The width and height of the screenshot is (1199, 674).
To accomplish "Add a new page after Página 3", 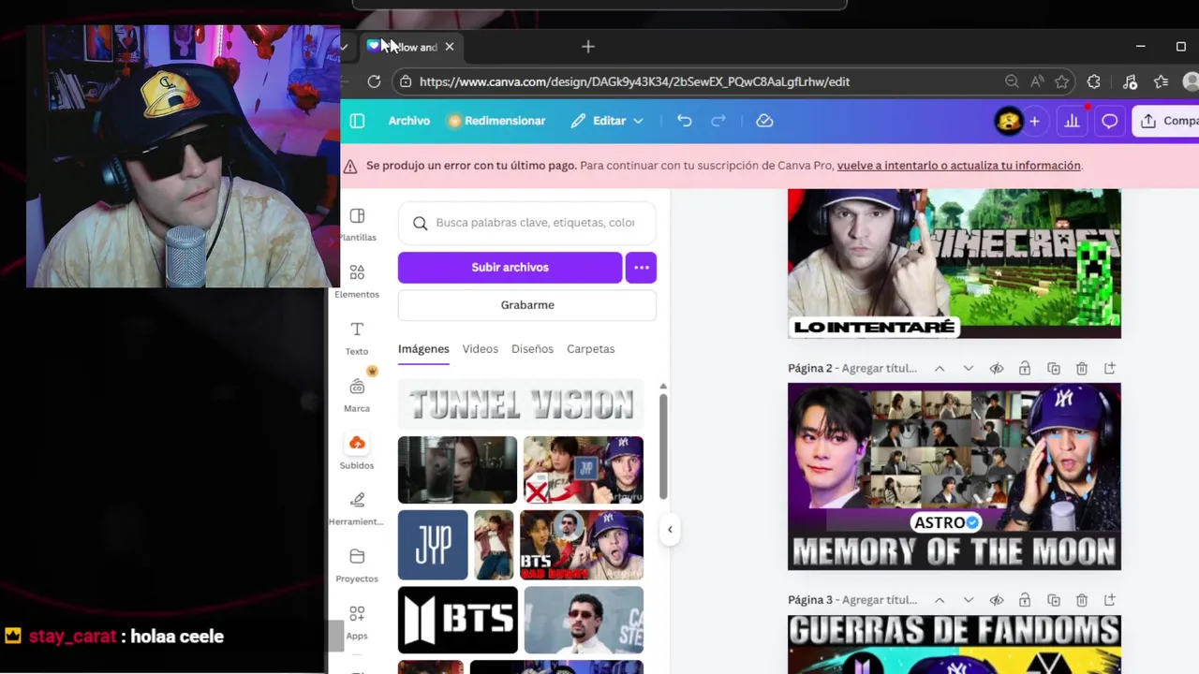I will [x=1110, y=600].
